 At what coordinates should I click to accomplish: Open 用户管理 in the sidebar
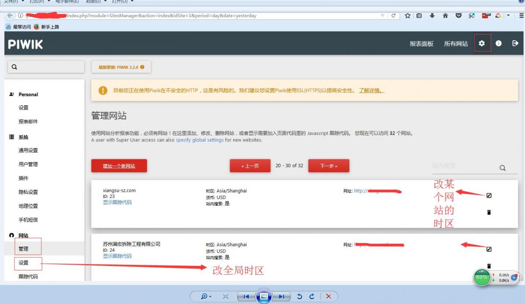point(28,164)
